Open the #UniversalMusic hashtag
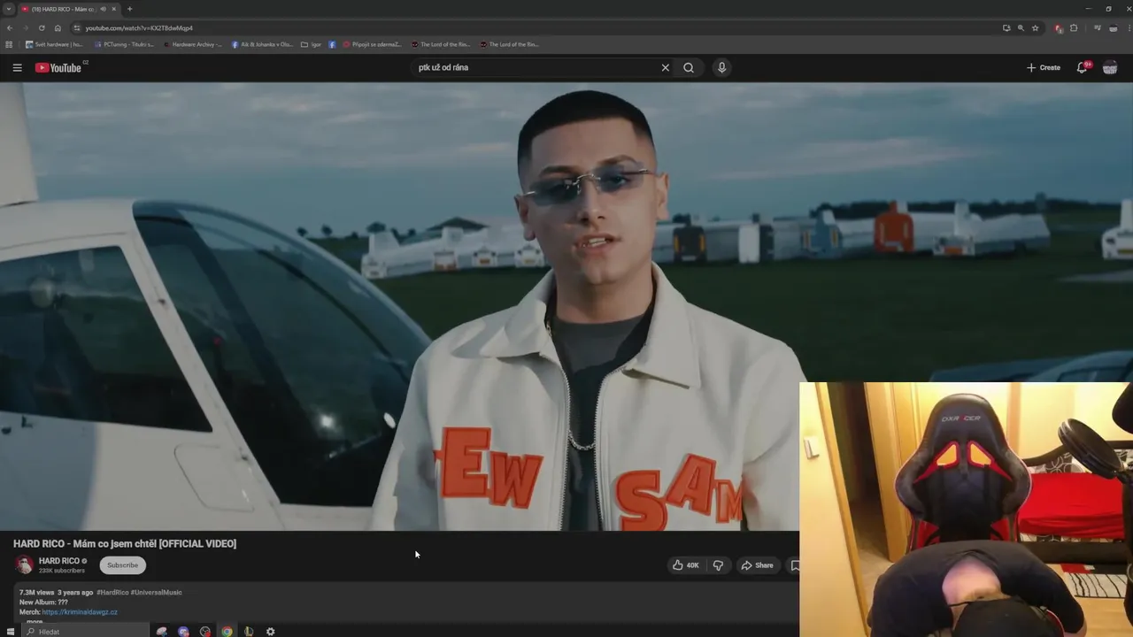This screenshot has height=637, width=1133. [157, 592]
